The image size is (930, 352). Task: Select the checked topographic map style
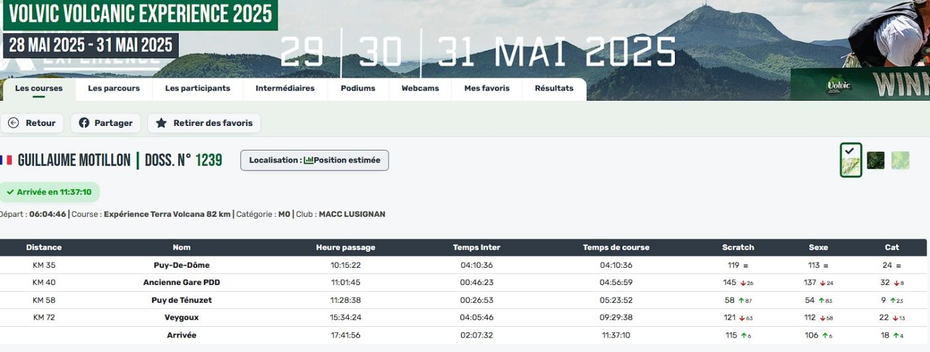pos(850,160)
